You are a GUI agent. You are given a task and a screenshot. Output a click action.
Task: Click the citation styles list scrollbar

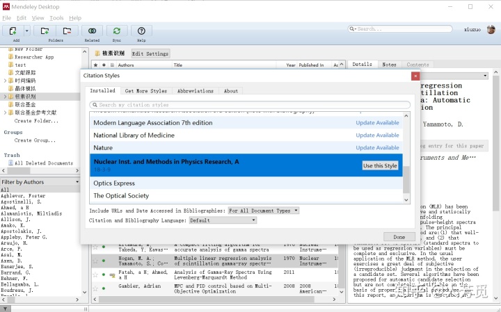tap(406, 180)
